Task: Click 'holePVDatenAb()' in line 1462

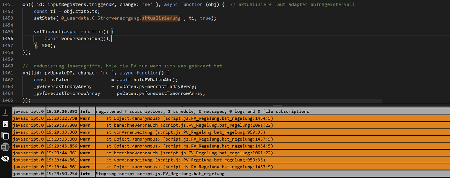Action: point(154,80)
